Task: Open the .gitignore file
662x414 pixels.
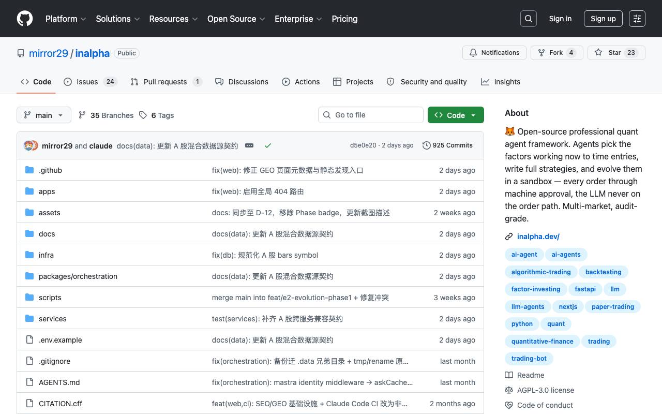Action: click(x=54, y=361)
